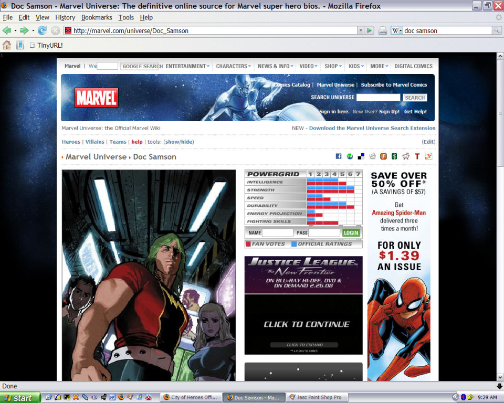The height and width of the screenshot is (403, 504).
Task: Open the Forward history dropdown arrow
Action: [33, 31]
